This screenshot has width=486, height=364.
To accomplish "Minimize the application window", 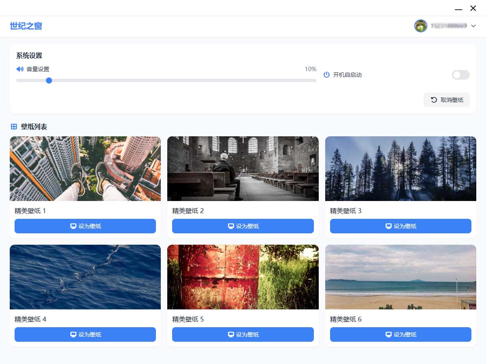I will point(458,8).
